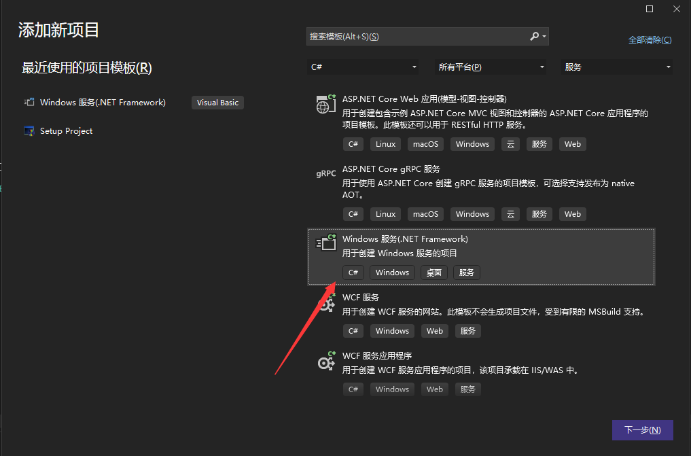Click Web tag under ASP.NET Core gRPC 服务
Screen dimensions: 691x456
point(573,214)
